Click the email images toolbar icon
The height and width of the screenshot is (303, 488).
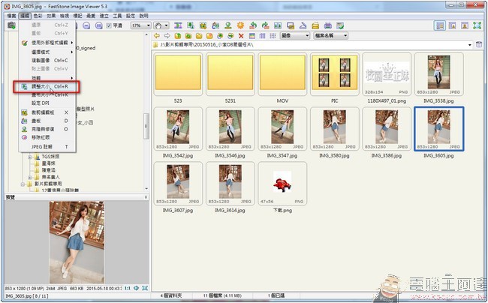pyautogui.click(x=315, y=25)
